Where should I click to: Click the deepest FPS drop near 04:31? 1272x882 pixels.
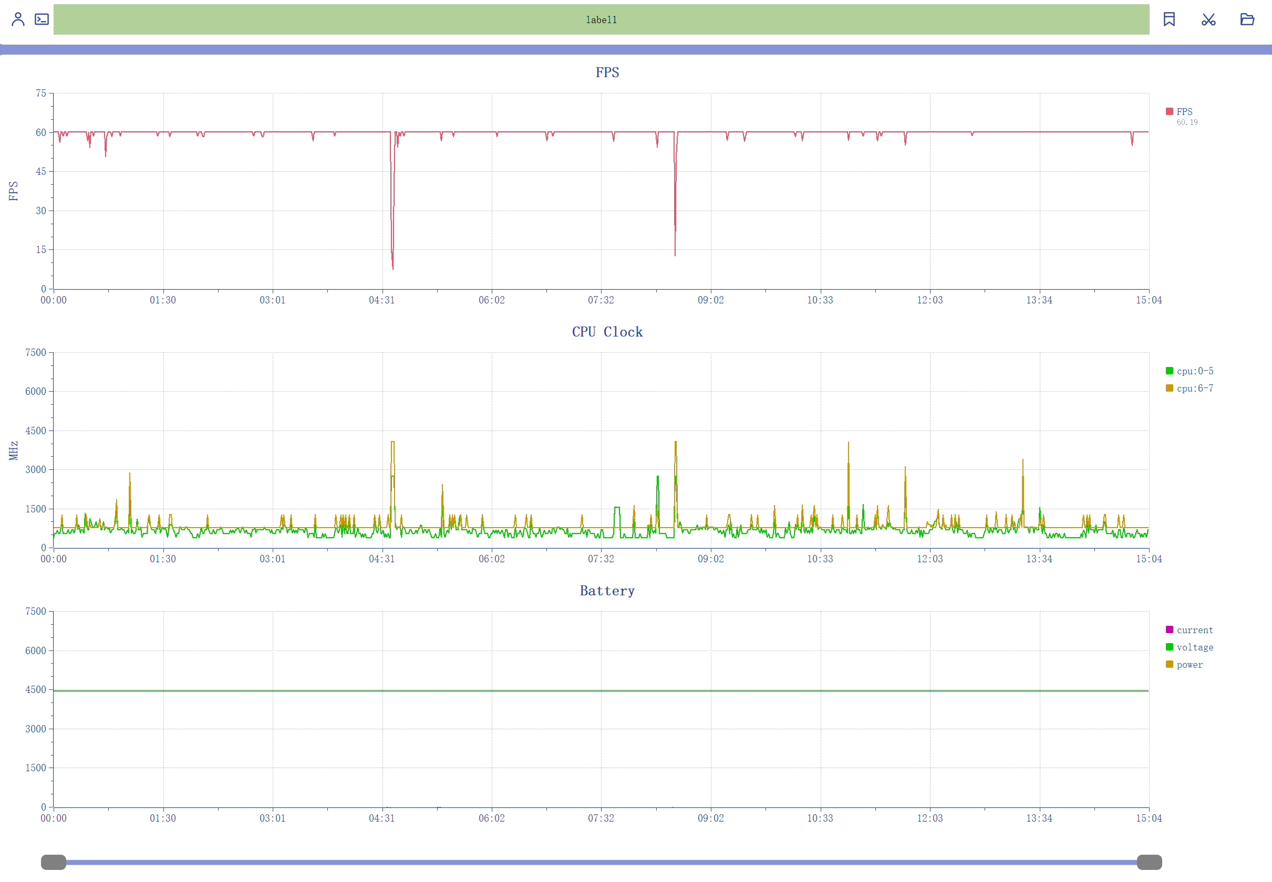point(392,268)
